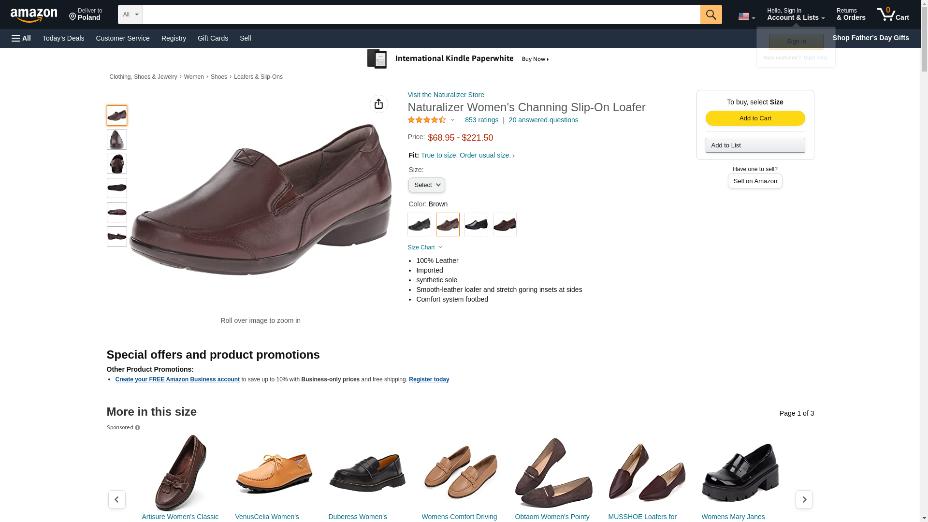Screen dimensions: 928x522
Task: Expand the Size Chart chevron
Action: pos(440,247)
